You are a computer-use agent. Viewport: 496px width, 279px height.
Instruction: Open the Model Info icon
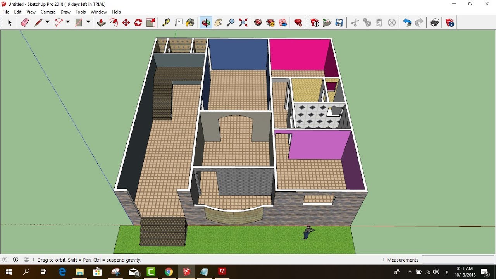coord(450,23)
